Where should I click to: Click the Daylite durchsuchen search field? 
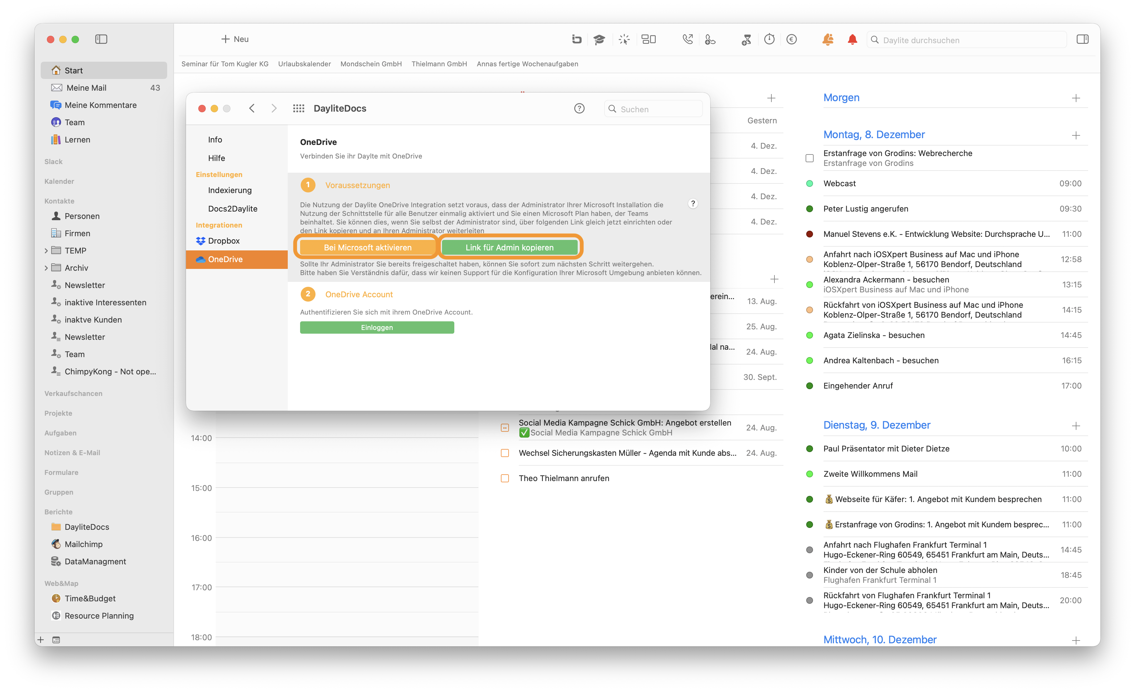pos(967,40)
